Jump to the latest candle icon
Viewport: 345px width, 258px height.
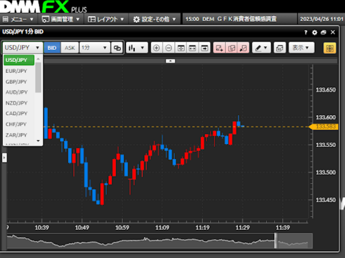click(x=204, y=48)
